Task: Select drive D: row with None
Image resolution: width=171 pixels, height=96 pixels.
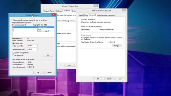Action: (x=33, y=29)
